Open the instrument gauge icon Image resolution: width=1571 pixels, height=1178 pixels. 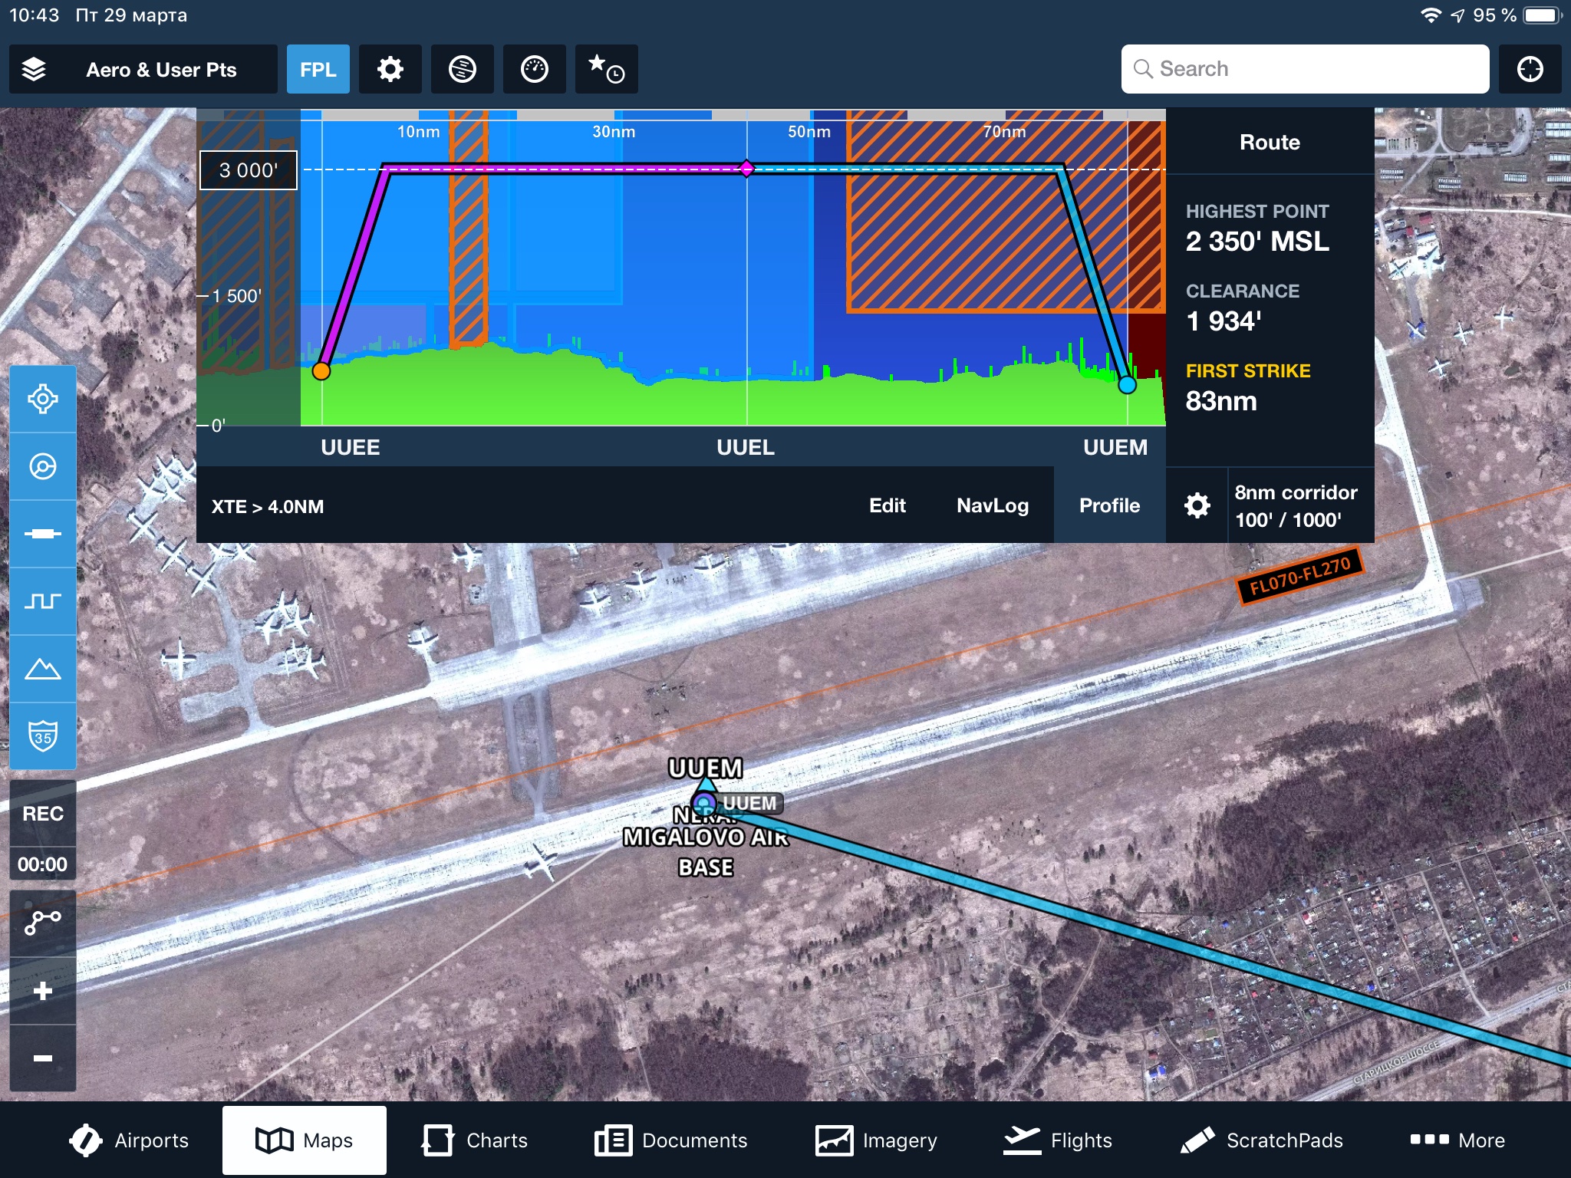pyautogui.click(x=534, y=69)
